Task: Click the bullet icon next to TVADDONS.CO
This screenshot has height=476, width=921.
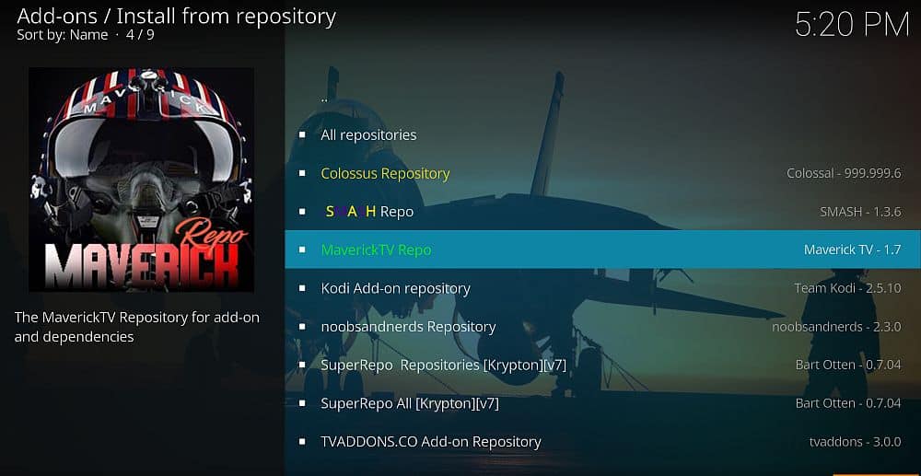Action: point(302,441)
